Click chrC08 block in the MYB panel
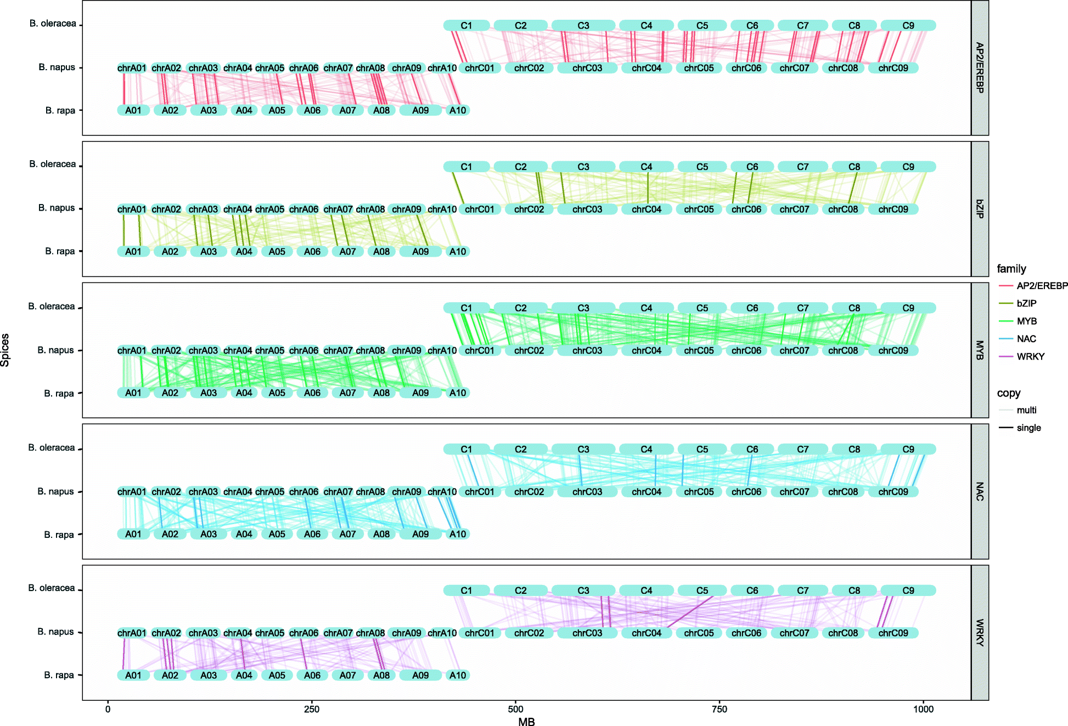Viewport: 1068px width, 726px height. 843,350
